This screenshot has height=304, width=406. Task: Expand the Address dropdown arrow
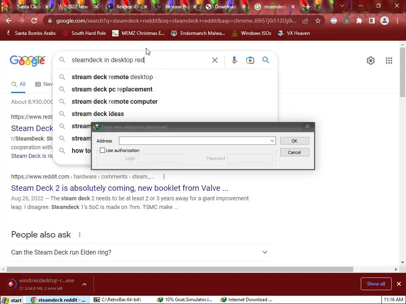[x=272, y=141]
